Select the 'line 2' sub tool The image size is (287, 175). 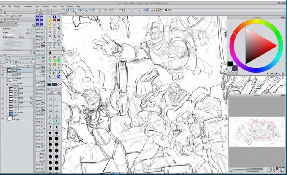coord(40,61)
